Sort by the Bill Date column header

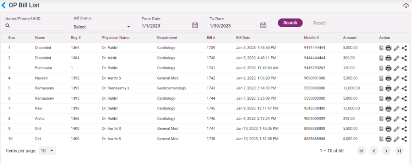pyautogui.click(x=243, y=38)
